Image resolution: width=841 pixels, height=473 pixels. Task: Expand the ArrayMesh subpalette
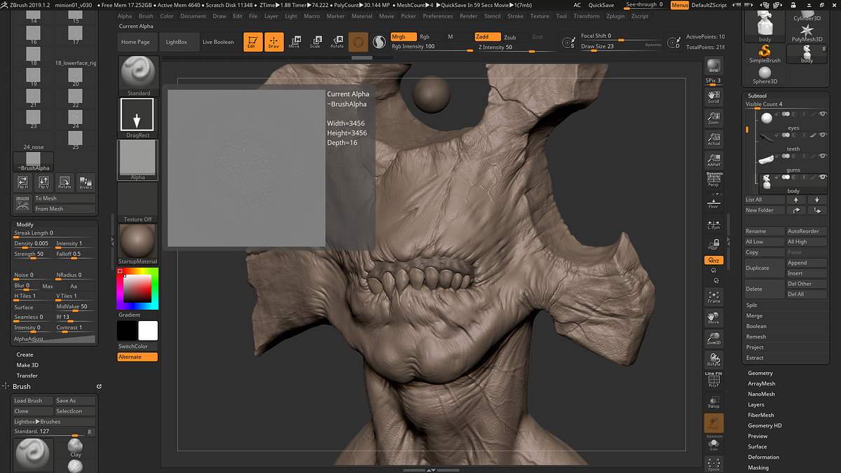click(761, 383)
